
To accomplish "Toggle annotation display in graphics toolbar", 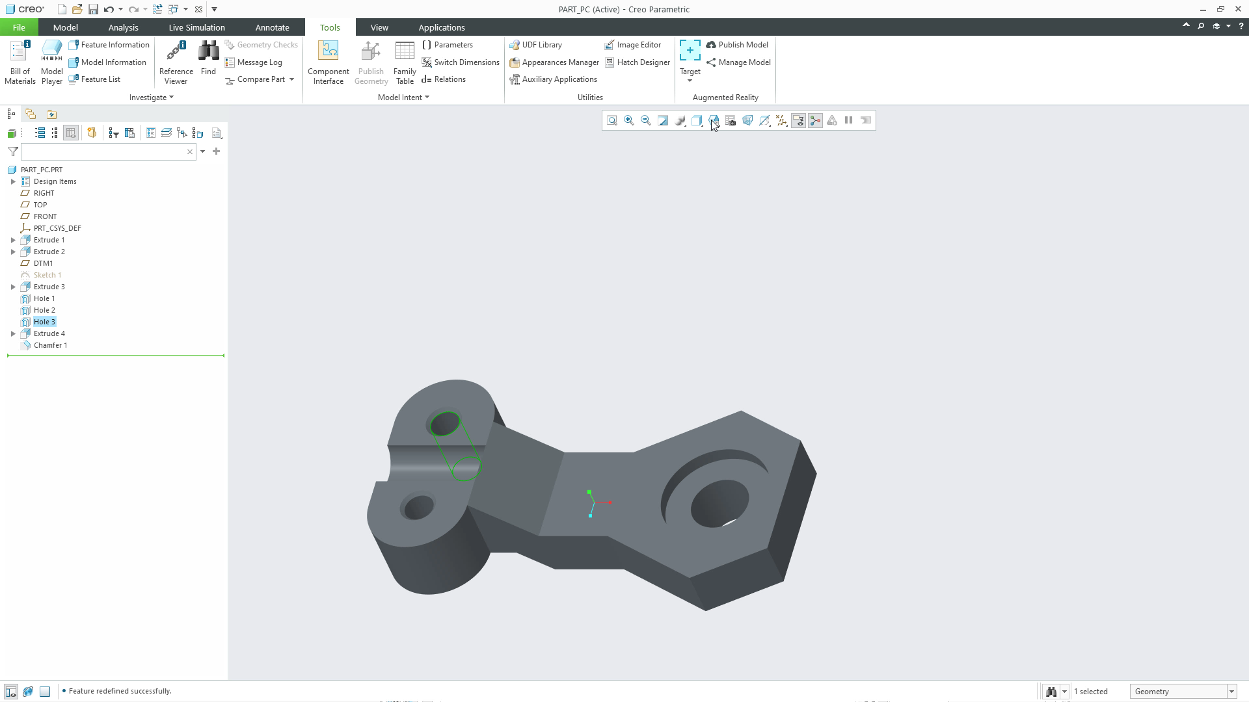I will [798, 120].
